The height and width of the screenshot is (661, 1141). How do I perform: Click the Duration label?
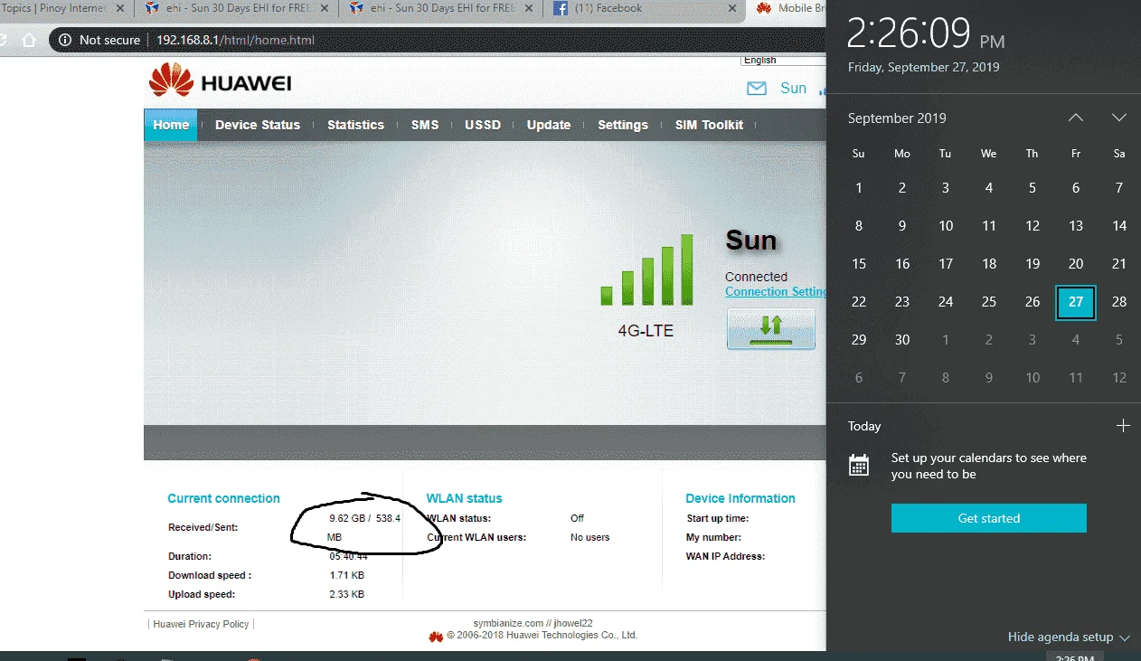pos(190,556)
